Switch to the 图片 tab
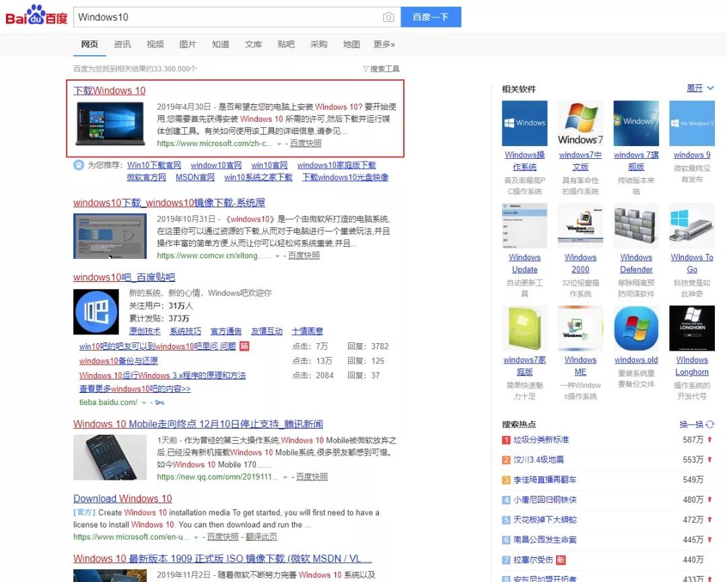The height and width of the screenshot is (582, 727). click(188, 44)
